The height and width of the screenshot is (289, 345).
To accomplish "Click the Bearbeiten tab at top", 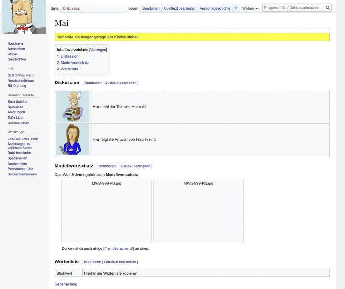I will pyautogui.click(x=151, y=8).
